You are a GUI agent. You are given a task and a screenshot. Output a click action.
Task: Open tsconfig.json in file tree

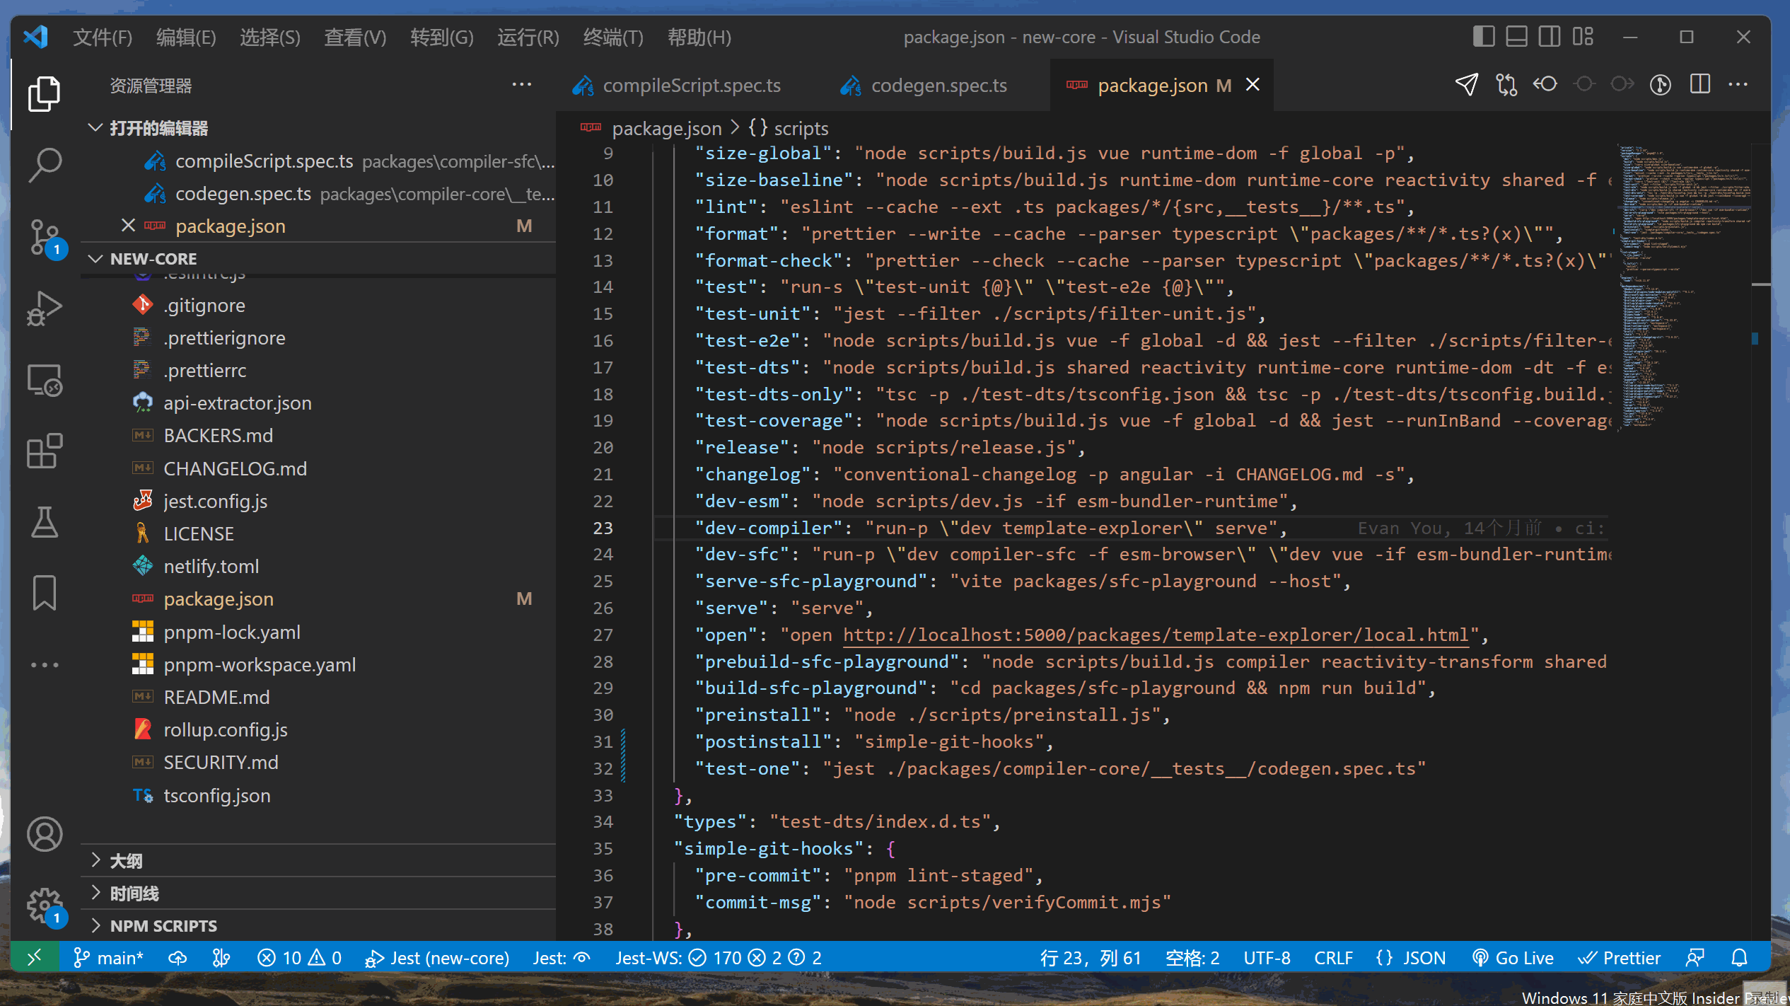point(216,795)
